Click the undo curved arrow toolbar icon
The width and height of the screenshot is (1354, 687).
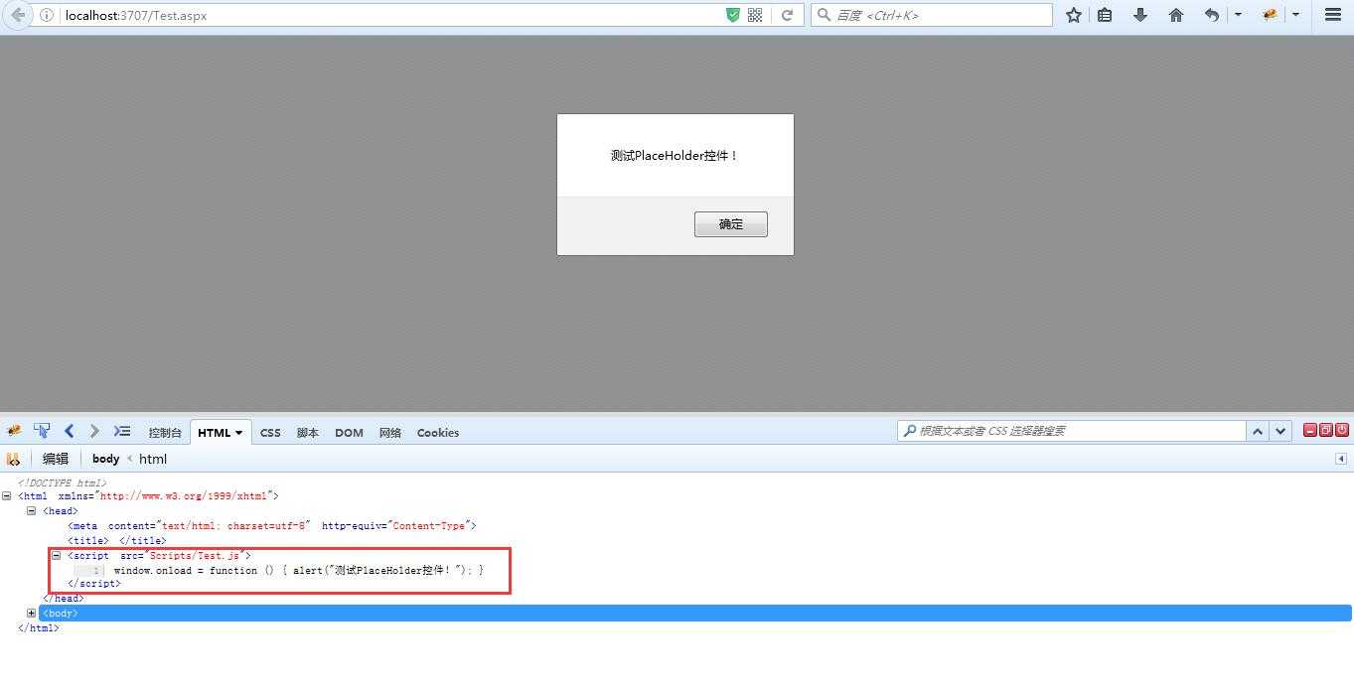1212,15
